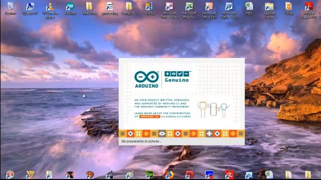Open the Miei Prog folder
This screenshot has height=180, width=321.
(x=90, y=8)
